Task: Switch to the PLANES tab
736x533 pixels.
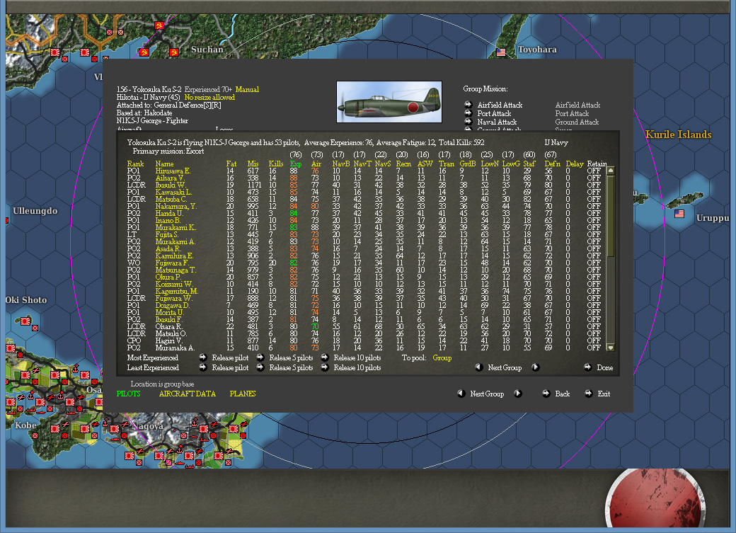Action: [x=243, y=394]
